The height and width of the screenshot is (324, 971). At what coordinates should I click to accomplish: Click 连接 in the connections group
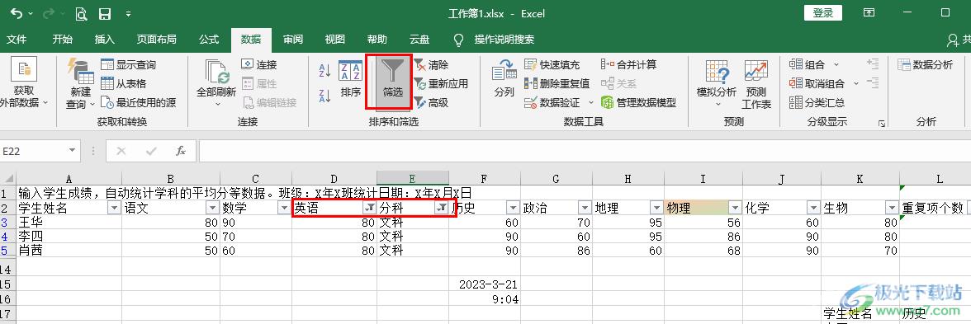click(x=259, y=64)
